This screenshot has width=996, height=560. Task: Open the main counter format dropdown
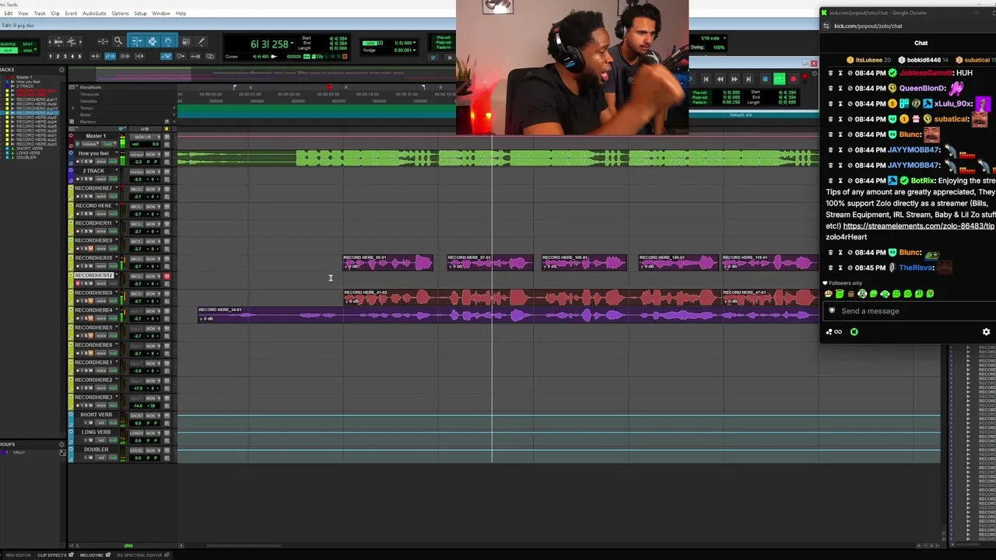[292, 43]
